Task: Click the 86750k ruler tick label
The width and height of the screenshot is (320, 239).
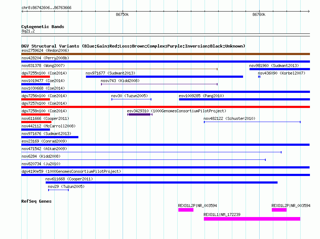Action: [122, 14]
